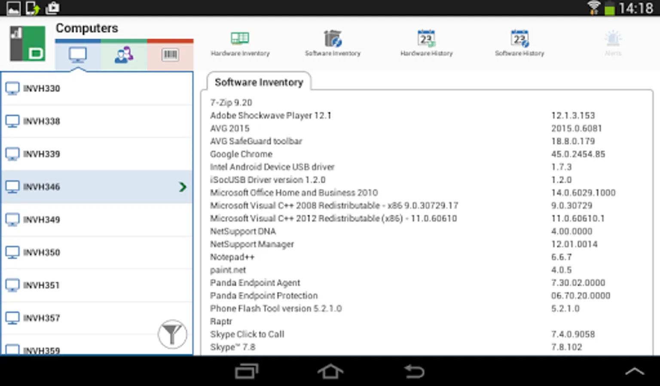Select the Notepad++ entry
The image size is (660, 386).
click(232, 257)
